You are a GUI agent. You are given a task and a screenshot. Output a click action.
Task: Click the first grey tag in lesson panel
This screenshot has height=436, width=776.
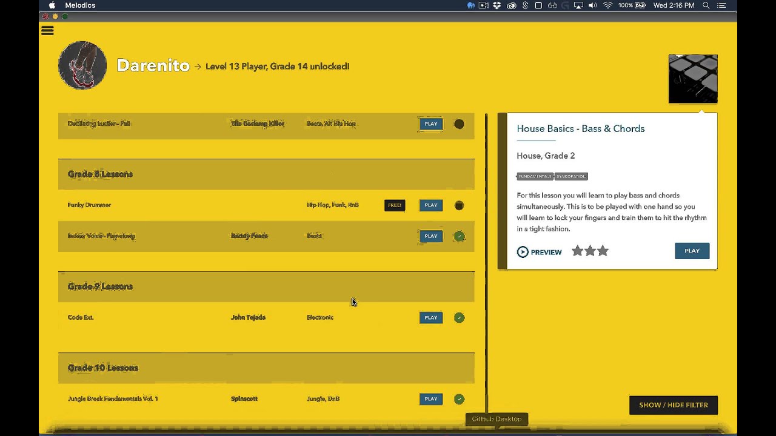pos(535,176)
